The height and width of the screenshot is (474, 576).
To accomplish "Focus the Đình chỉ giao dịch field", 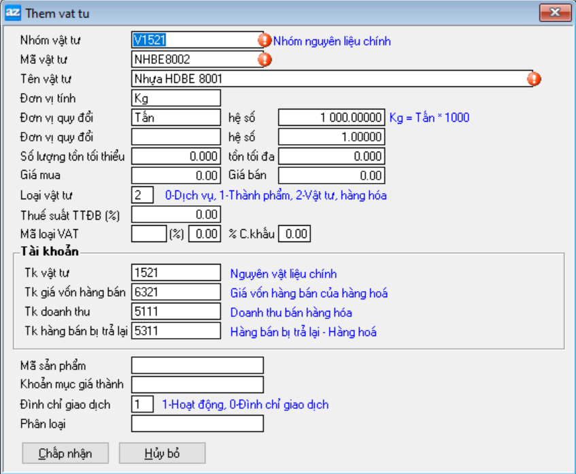I will tap(142, 405).
